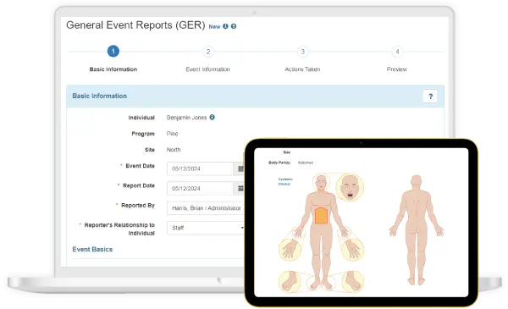Image resolution: width=508 pixels, height=309 pixels.
Task: Select the right-side enlarged foot circle
Action: (x=353, y=282)
